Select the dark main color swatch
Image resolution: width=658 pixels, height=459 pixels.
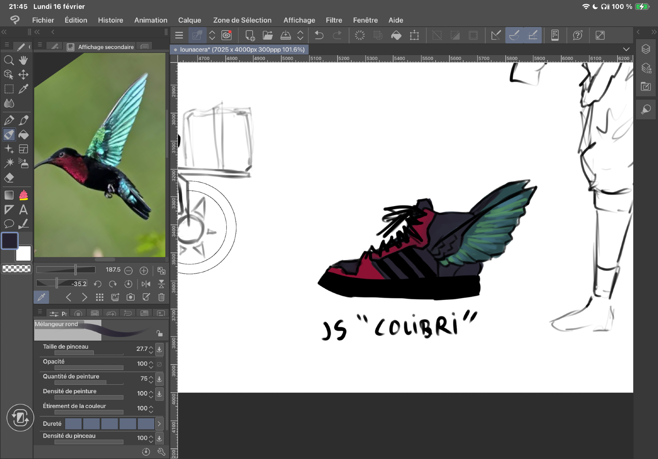pos(10,241)
